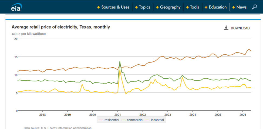Viewport: 263px width, 129px height.
Task: Click the DOWNLOAD text button
Action: [240, 28]
